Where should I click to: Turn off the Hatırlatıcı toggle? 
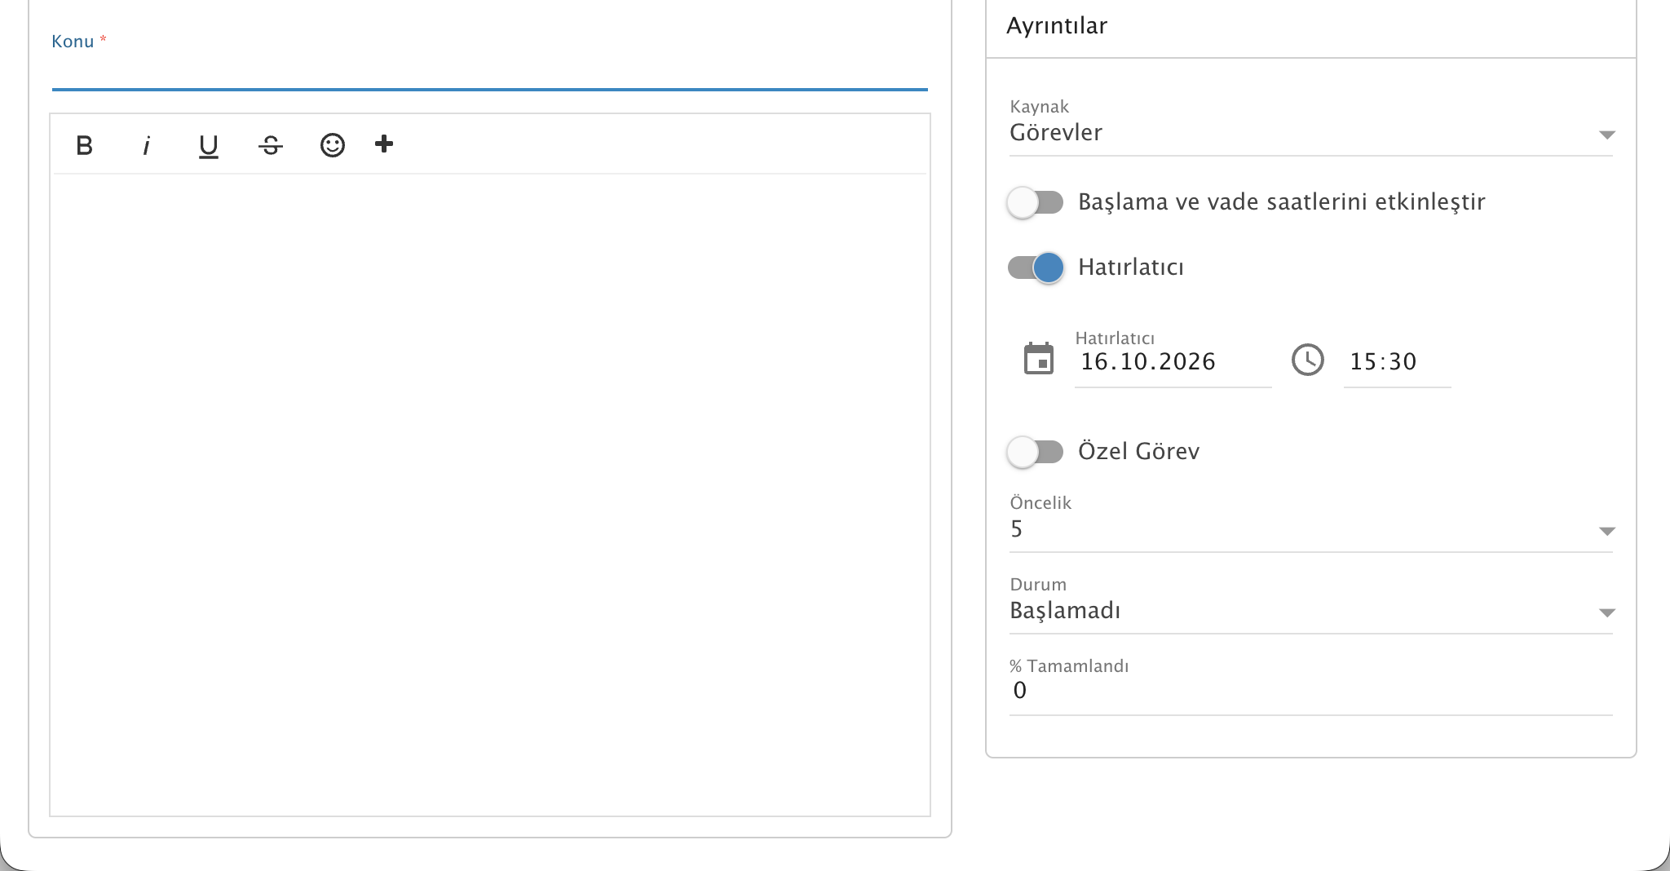pos(1036,267)
